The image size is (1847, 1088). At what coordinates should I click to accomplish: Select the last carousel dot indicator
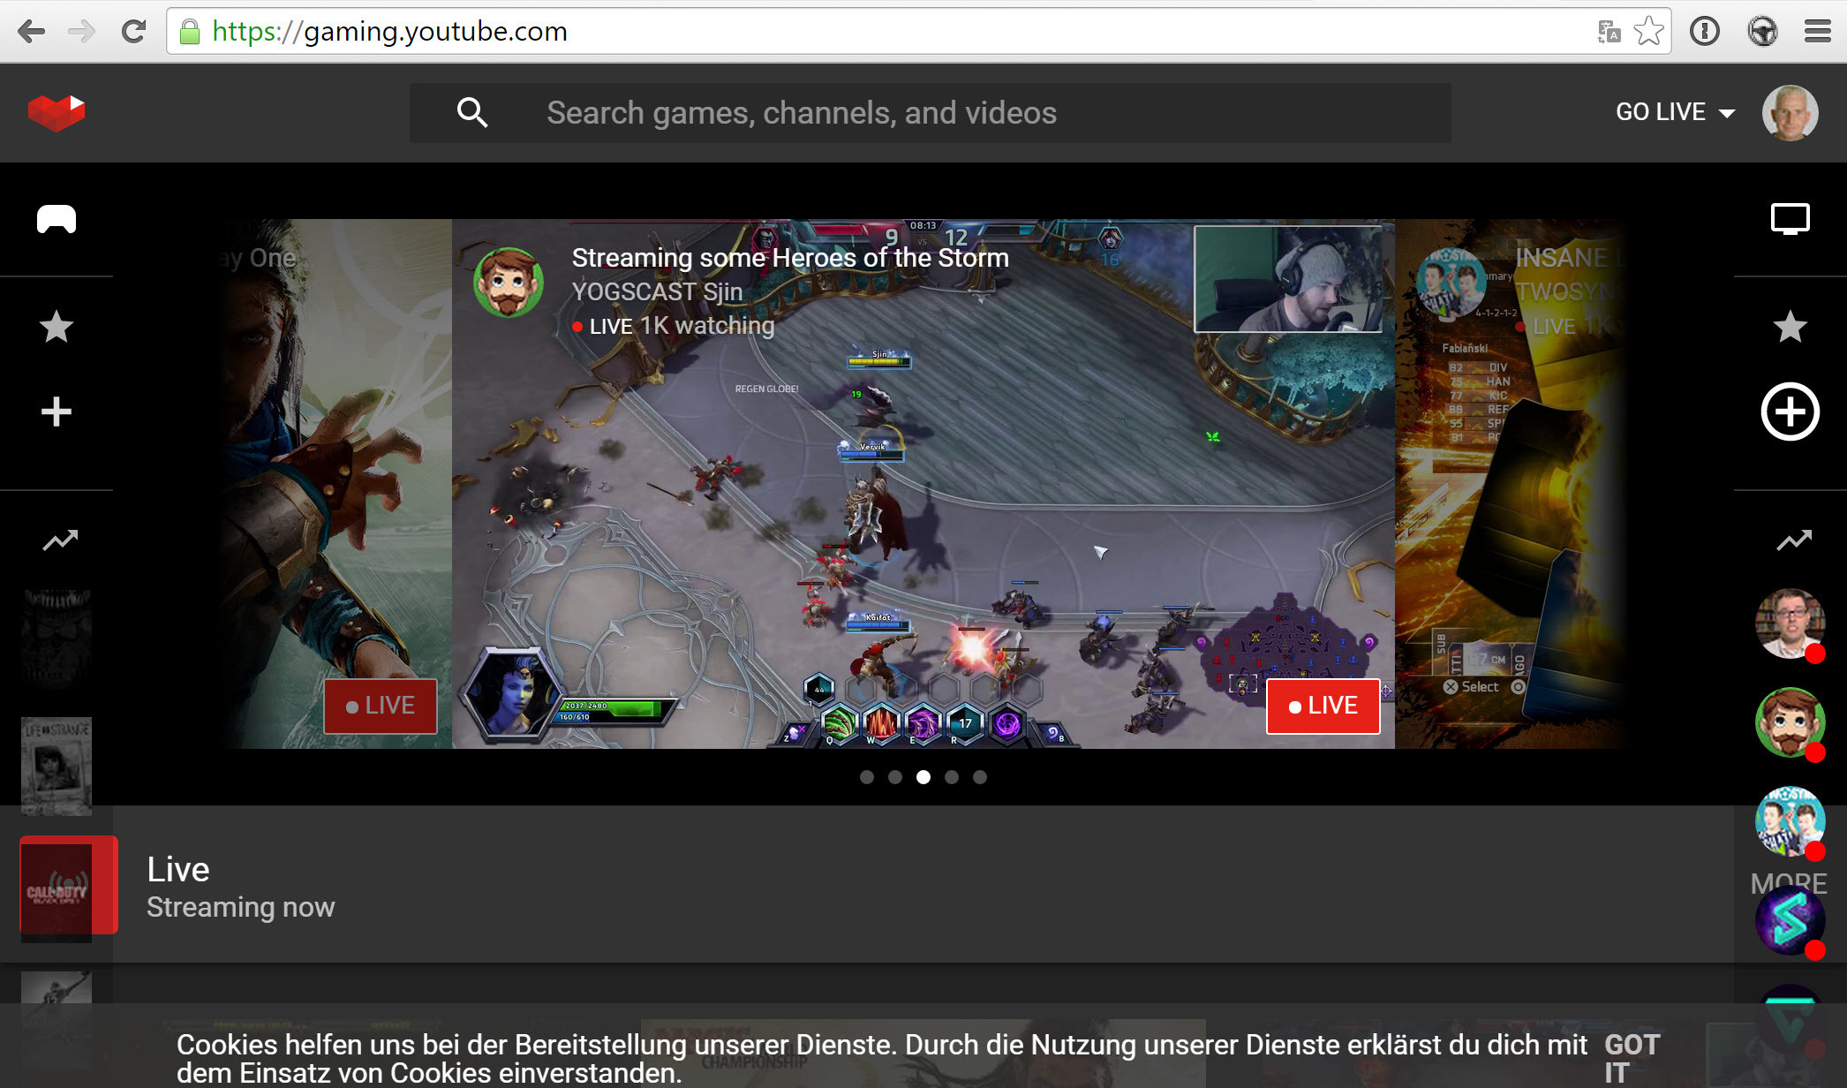[x=980, y=777]
